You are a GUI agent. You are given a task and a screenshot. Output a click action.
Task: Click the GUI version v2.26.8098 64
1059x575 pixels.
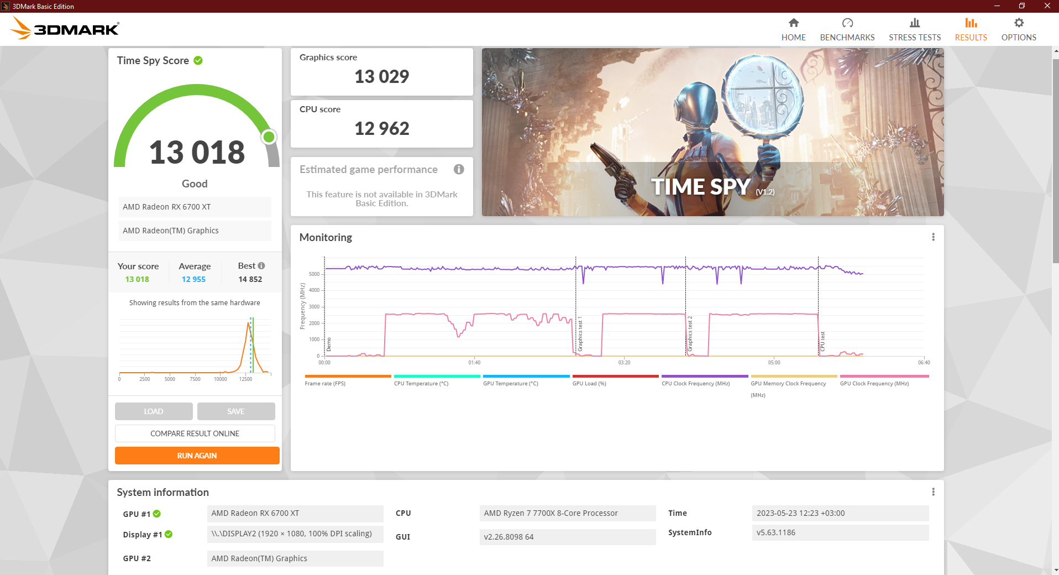point(568,537)
